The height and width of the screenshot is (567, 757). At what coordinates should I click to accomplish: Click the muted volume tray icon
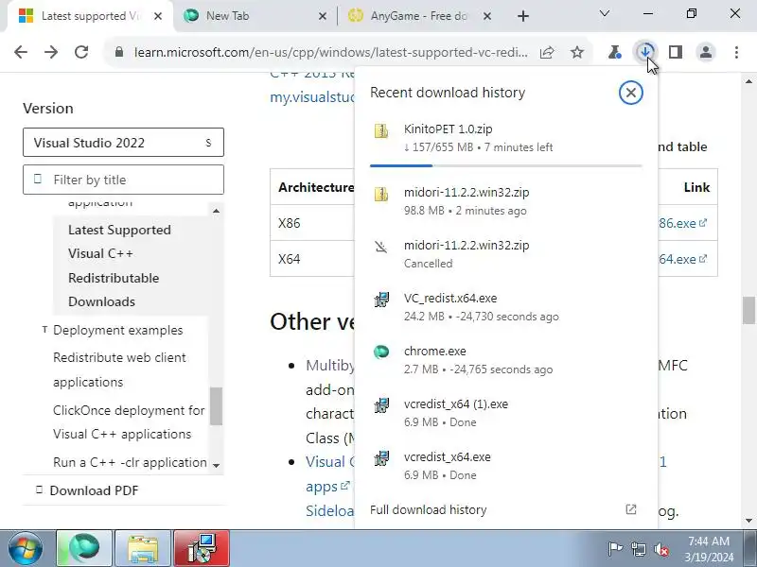tap(660, 549)
